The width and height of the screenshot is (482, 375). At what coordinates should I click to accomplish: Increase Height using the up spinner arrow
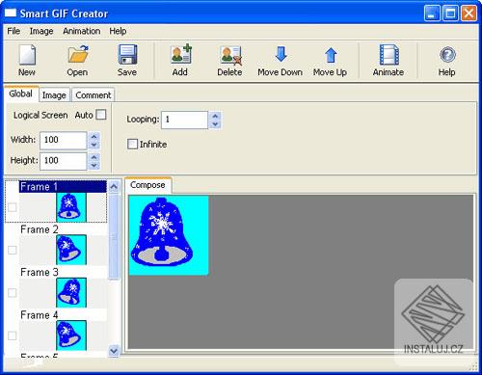pos(94,157)
